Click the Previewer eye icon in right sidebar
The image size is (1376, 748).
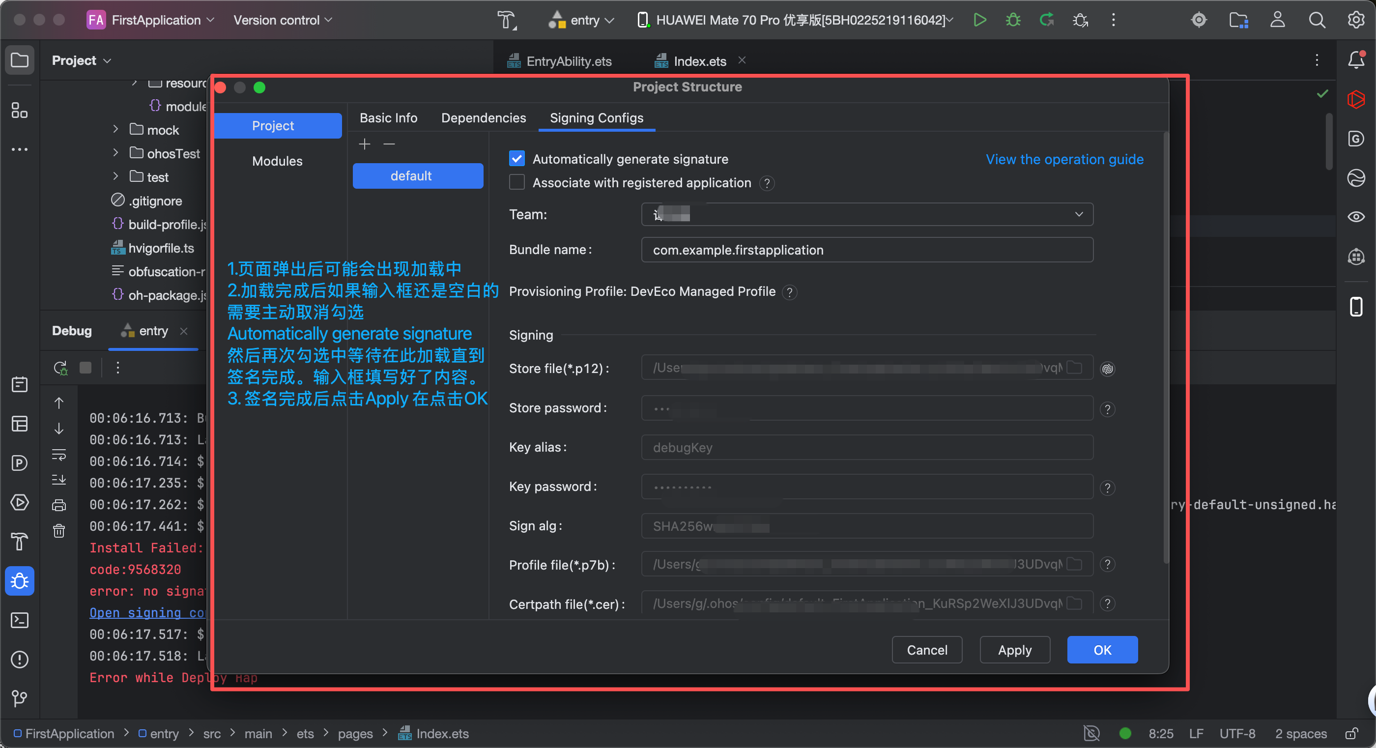(1356, 217)
